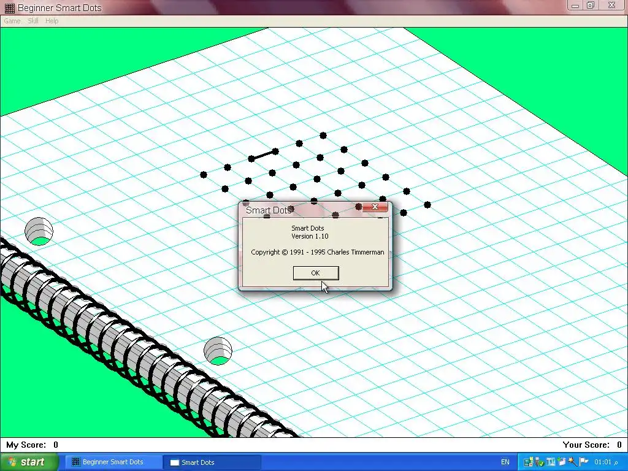Close the Beginner Smart Dots window
Image resolution: width=628 pixels, height=471 pixels.
[x=611, y=5]
